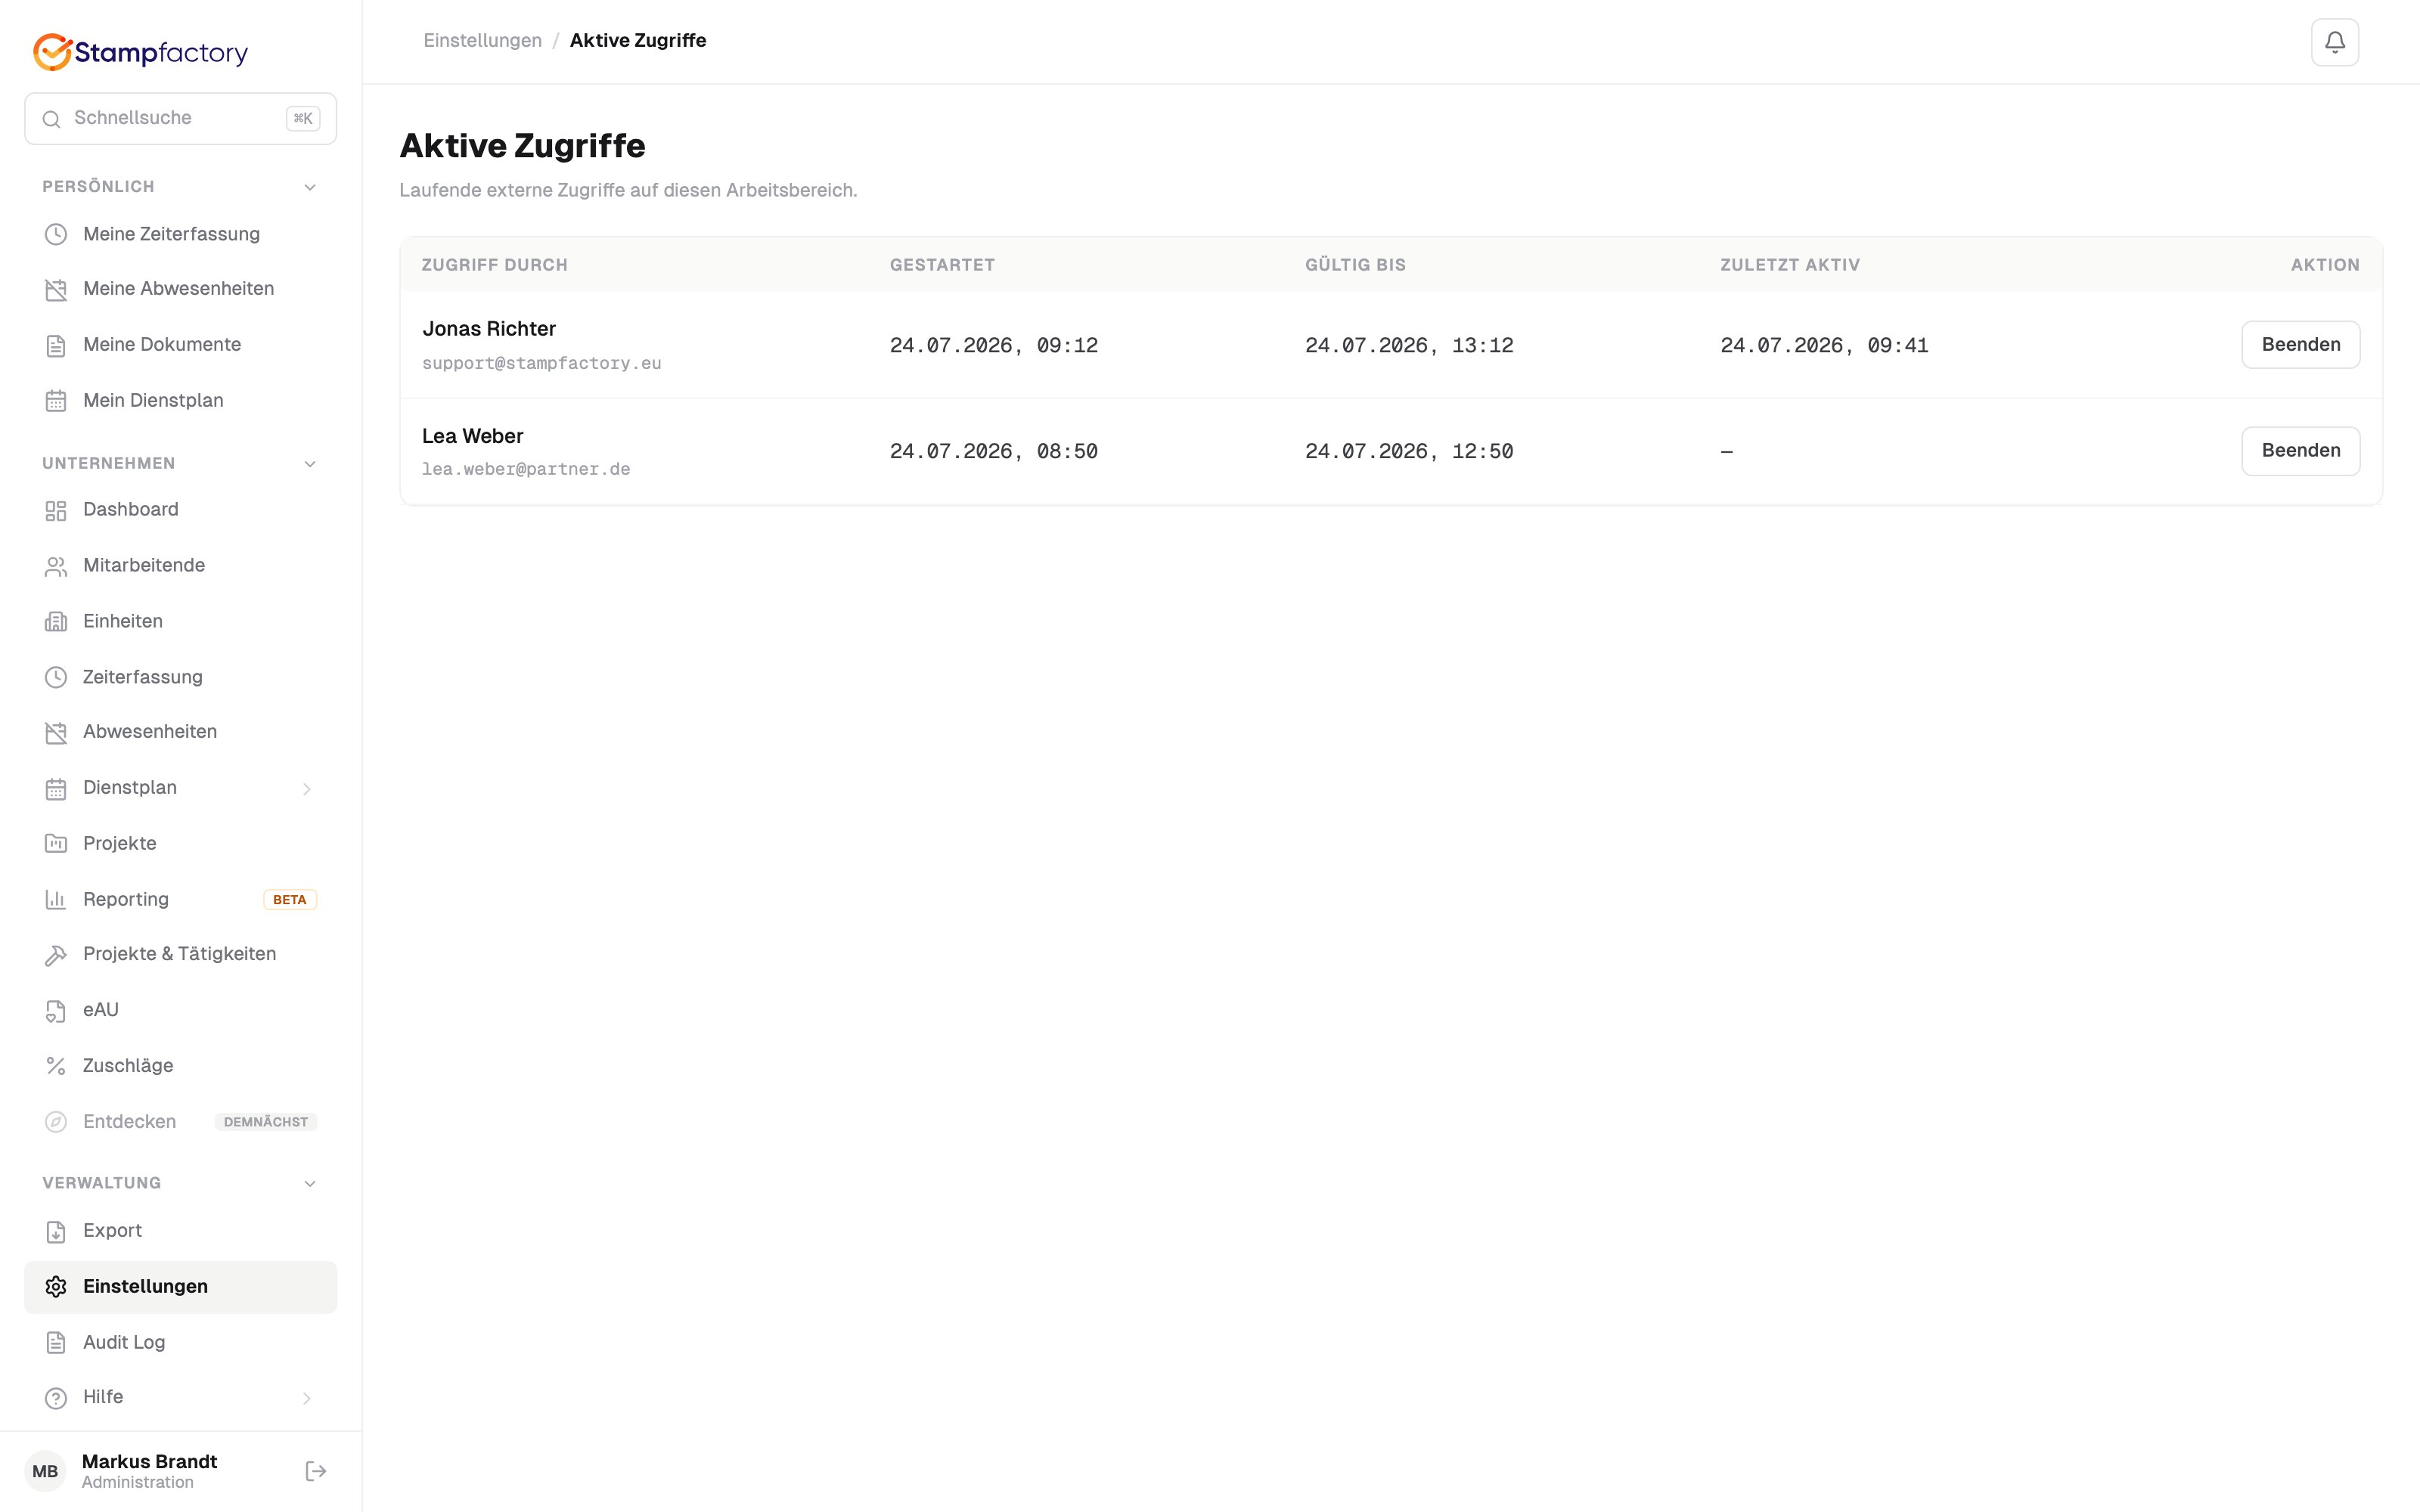
Task: Click the logout icon beside Markus Brandt
Action: (x=316, y=1470)
